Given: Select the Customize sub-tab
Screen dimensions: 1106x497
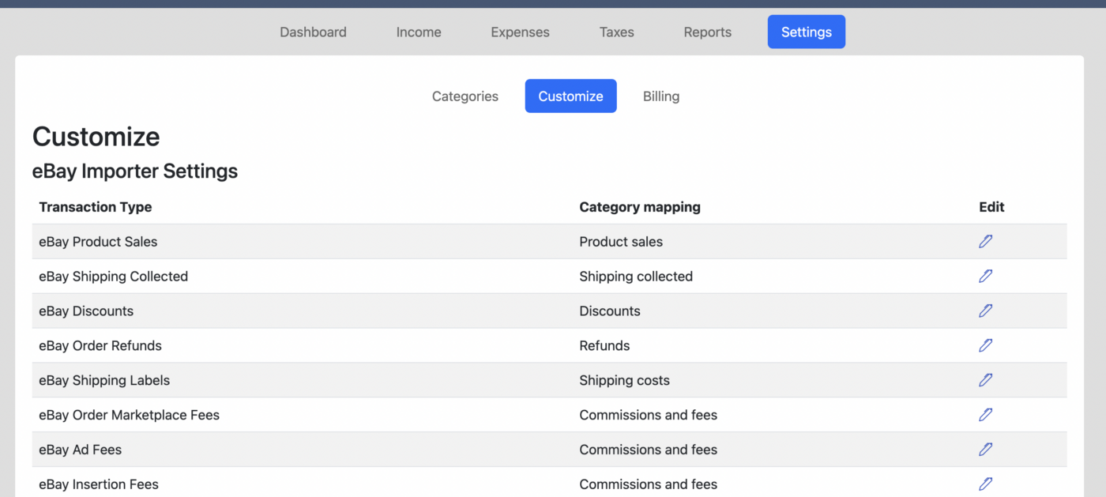Looking at the screenshot, I should coord(570,96).
